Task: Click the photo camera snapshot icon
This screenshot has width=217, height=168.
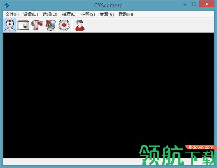Action: click(x=23, y=25)
